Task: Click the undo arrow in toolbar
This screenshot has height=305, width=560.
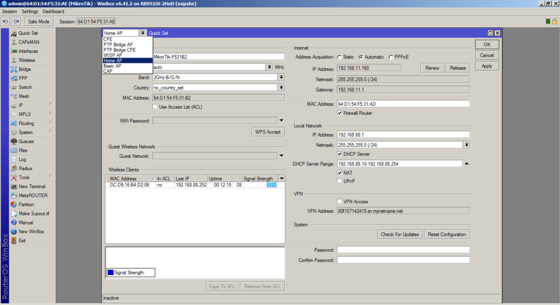Action: point(6,21)
